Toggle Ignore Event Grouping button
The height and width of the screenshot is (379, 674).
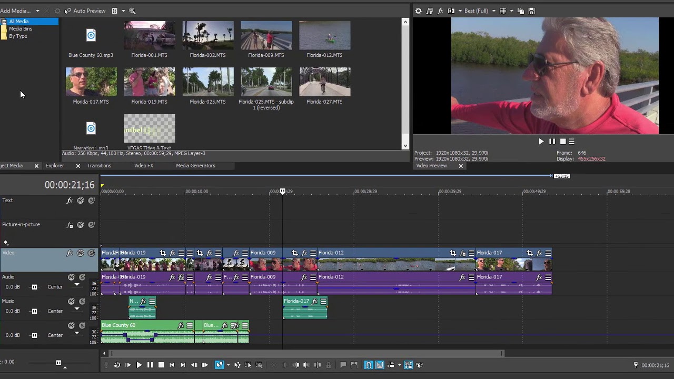pos(420,365)
